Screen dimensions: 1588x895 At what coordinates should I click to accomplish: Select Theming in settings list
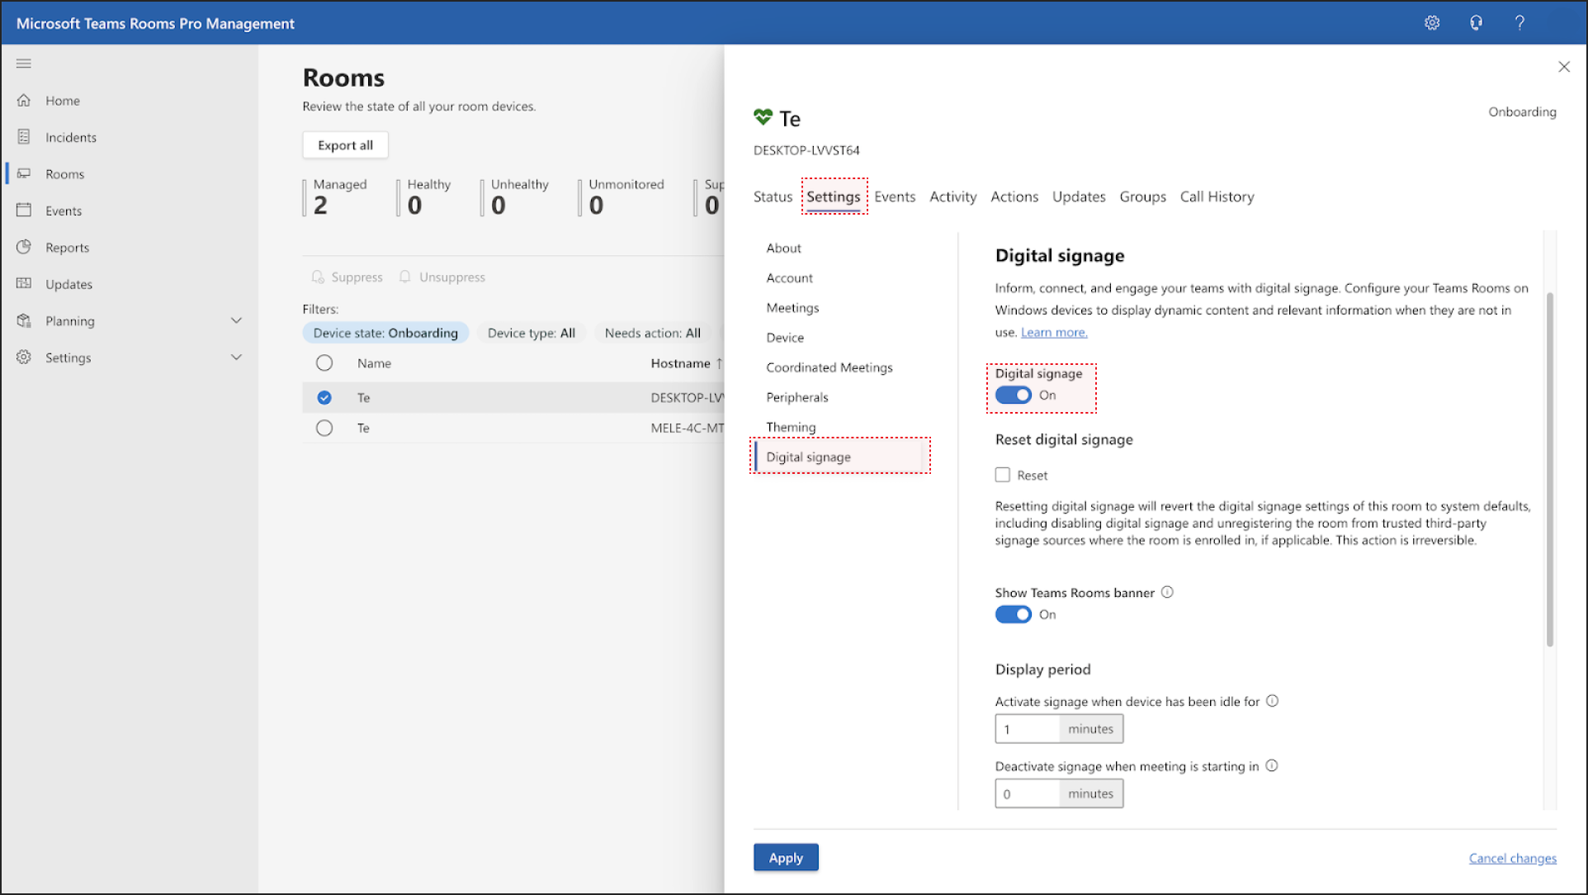(x=791, y=427)
